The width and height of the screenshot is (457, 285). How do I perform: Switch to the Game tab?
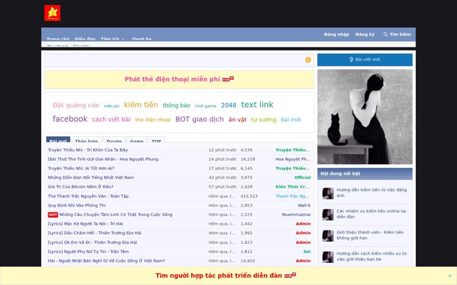(136, 139)
